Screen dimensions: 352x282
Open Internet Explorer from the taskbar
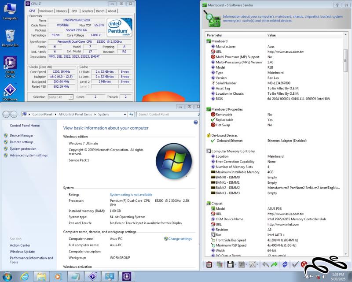[24, 277]
